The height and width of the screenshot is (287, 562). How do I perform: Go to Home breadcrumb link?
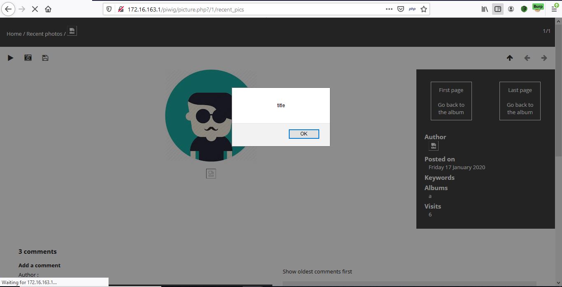pyautogui.click(x=14, y=34)
